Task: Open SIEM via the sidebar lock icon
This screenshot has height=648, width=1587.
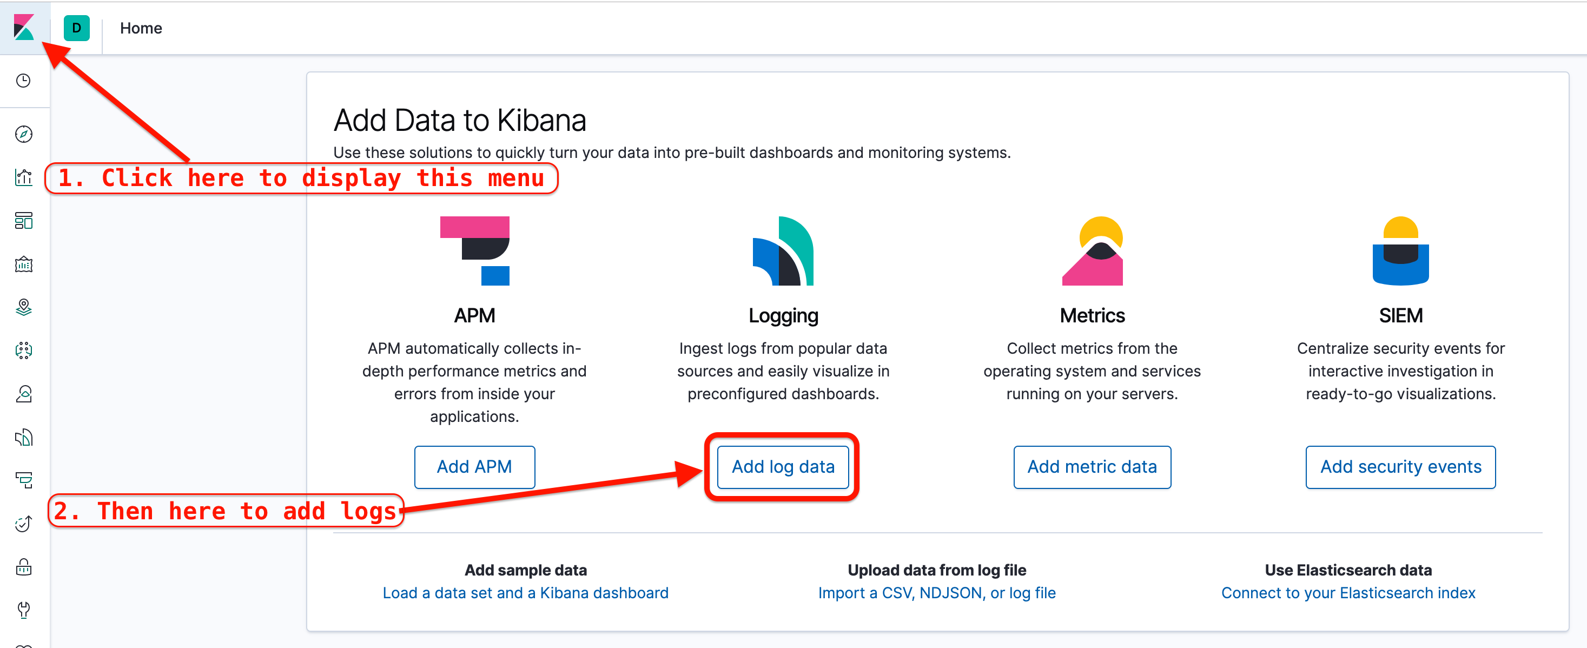Action: (23, 567)
